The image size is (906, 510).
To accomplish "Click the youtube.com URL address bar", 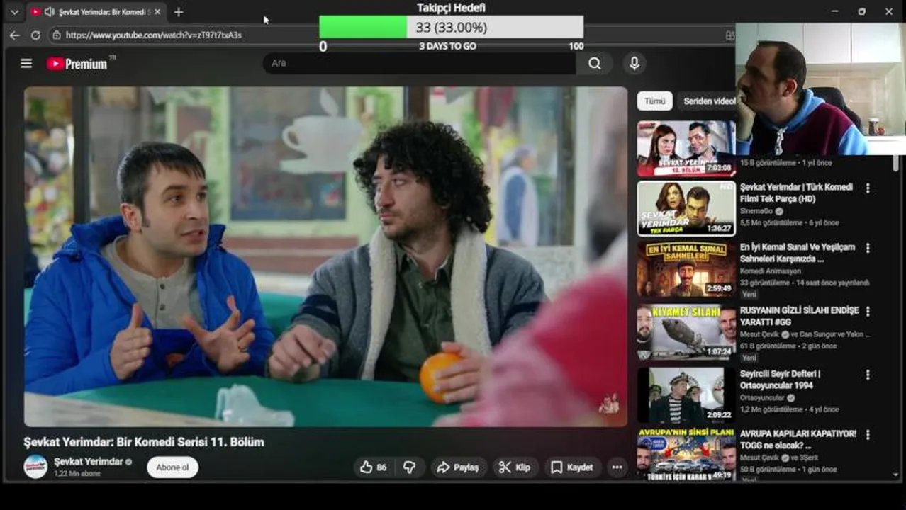I will [x=154, y=35].
